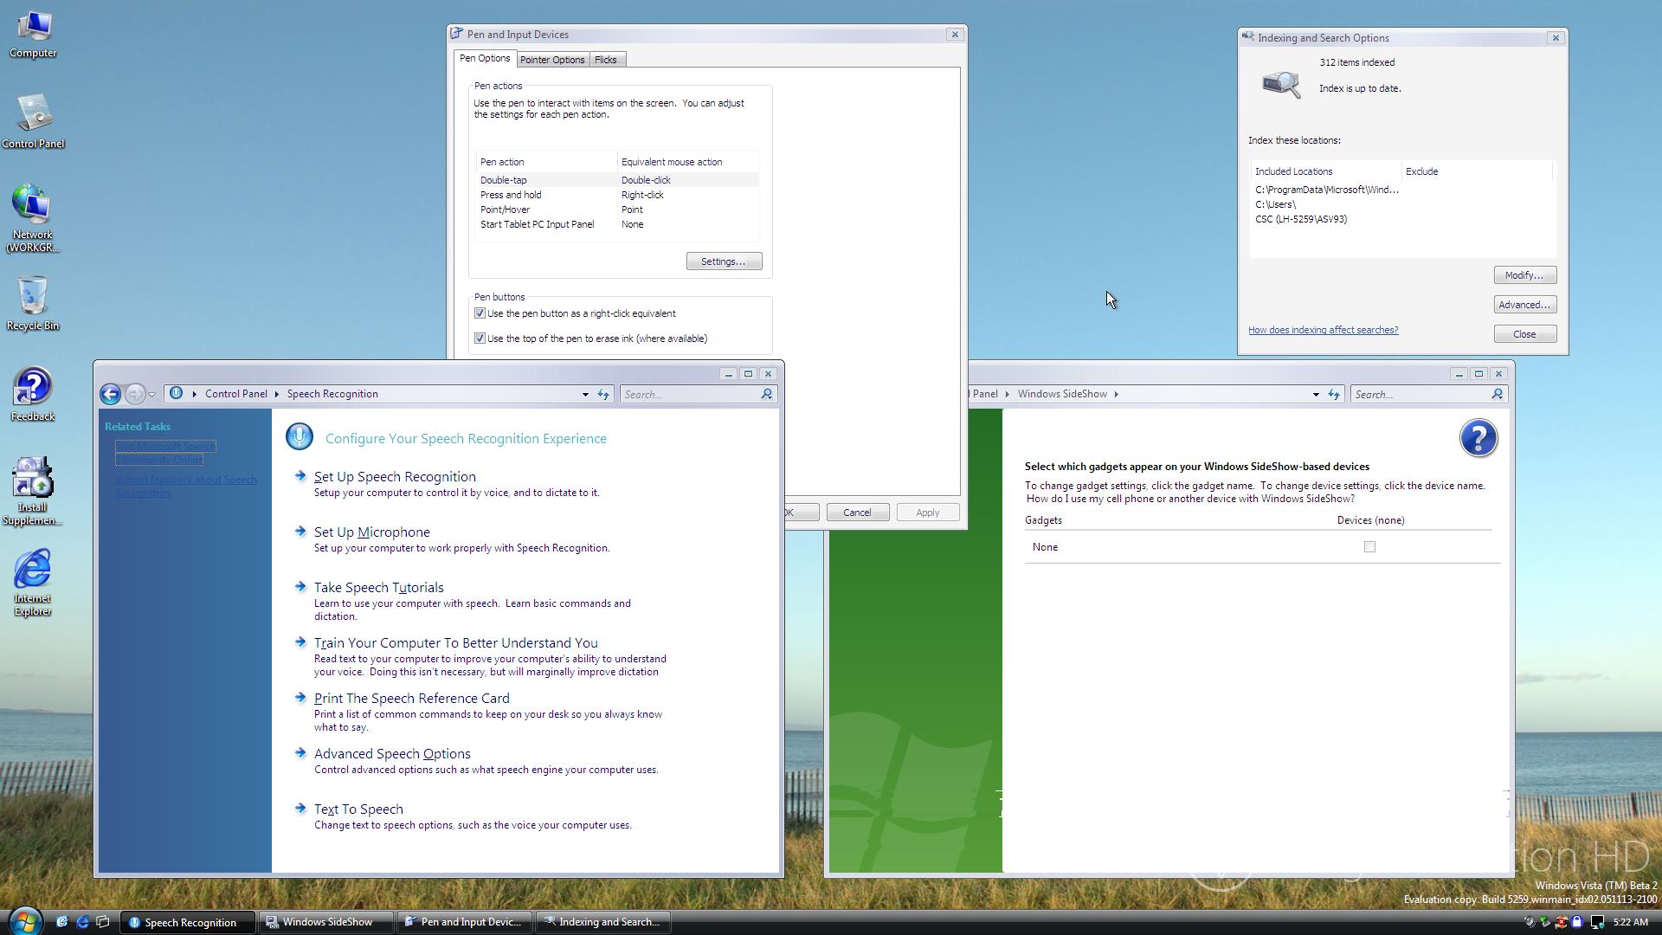Viewport: 1662px width, 935px height.
Task: Toggle top of pen to erase ink
Action: (480, 339)
